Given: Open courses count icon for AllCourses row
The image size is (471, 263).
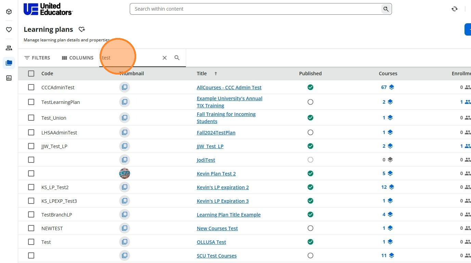Looking at the screenshot, I should (x=392, y=87).
